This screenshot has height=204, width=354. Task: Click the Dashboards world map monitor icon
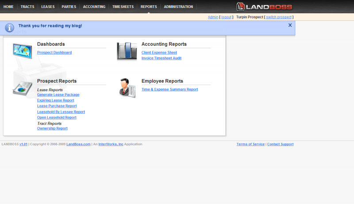(x=23, y=51)
